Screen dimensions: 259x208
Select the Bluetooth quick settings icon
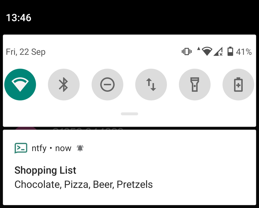pos(64,84)
